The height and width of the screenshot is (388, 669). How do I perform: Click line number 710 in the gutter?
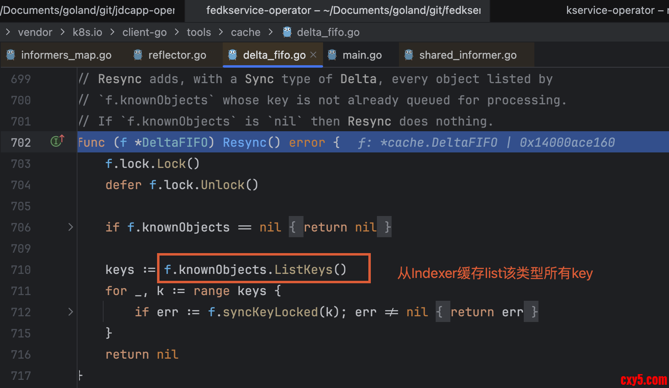point(21,270)
